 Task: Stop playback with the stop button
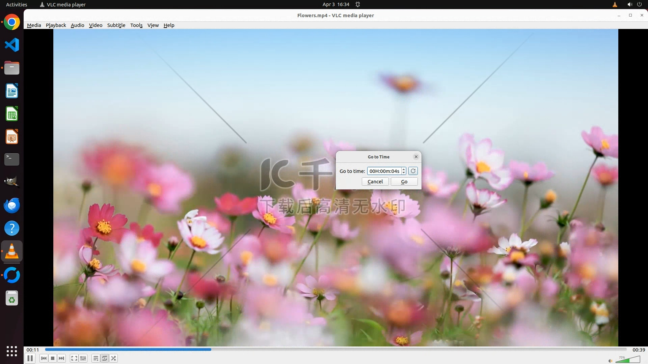(53, 358)
